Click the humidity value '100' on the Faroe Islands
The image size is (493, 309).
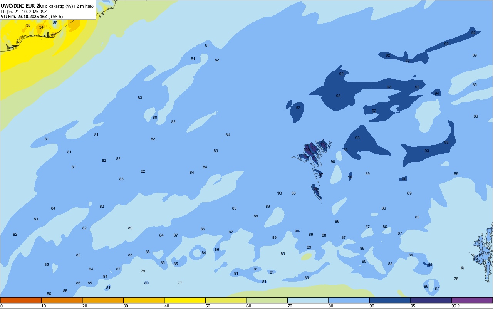tap(307, 150)
